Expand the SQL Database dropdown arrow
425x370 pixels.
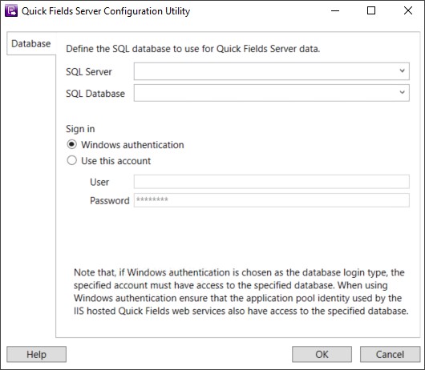point(402,93)
